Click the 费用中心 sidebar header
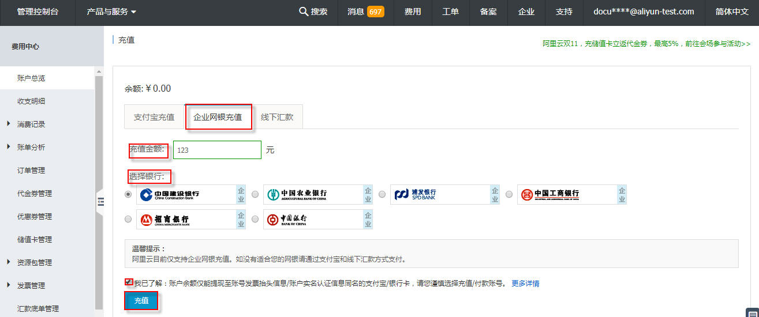 (25, 46)
